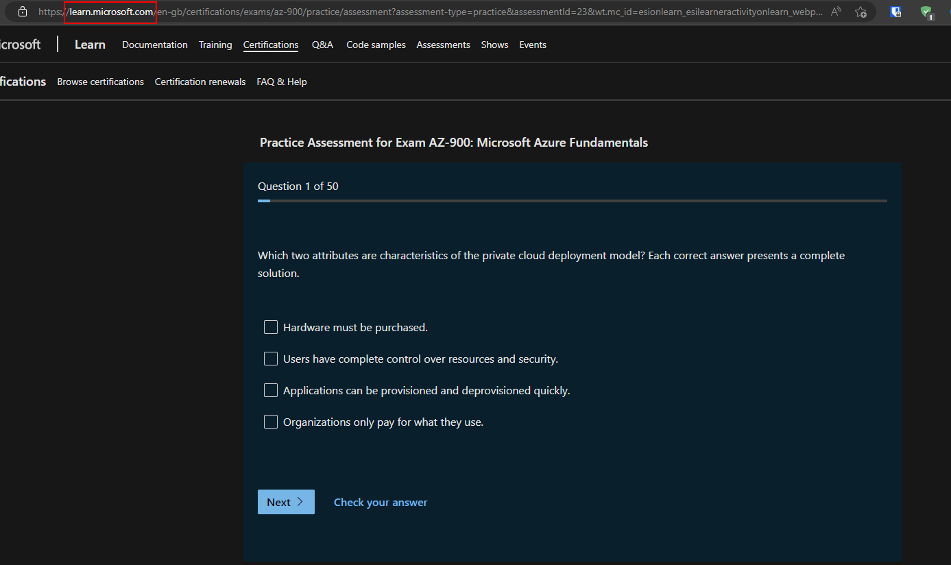
Task: Click the Next button
Action: (x=286, y=502)
